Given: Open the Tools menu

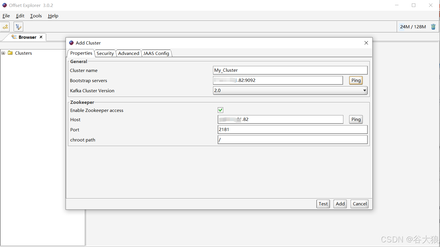Looking at the screenshot, I should 36,16.
